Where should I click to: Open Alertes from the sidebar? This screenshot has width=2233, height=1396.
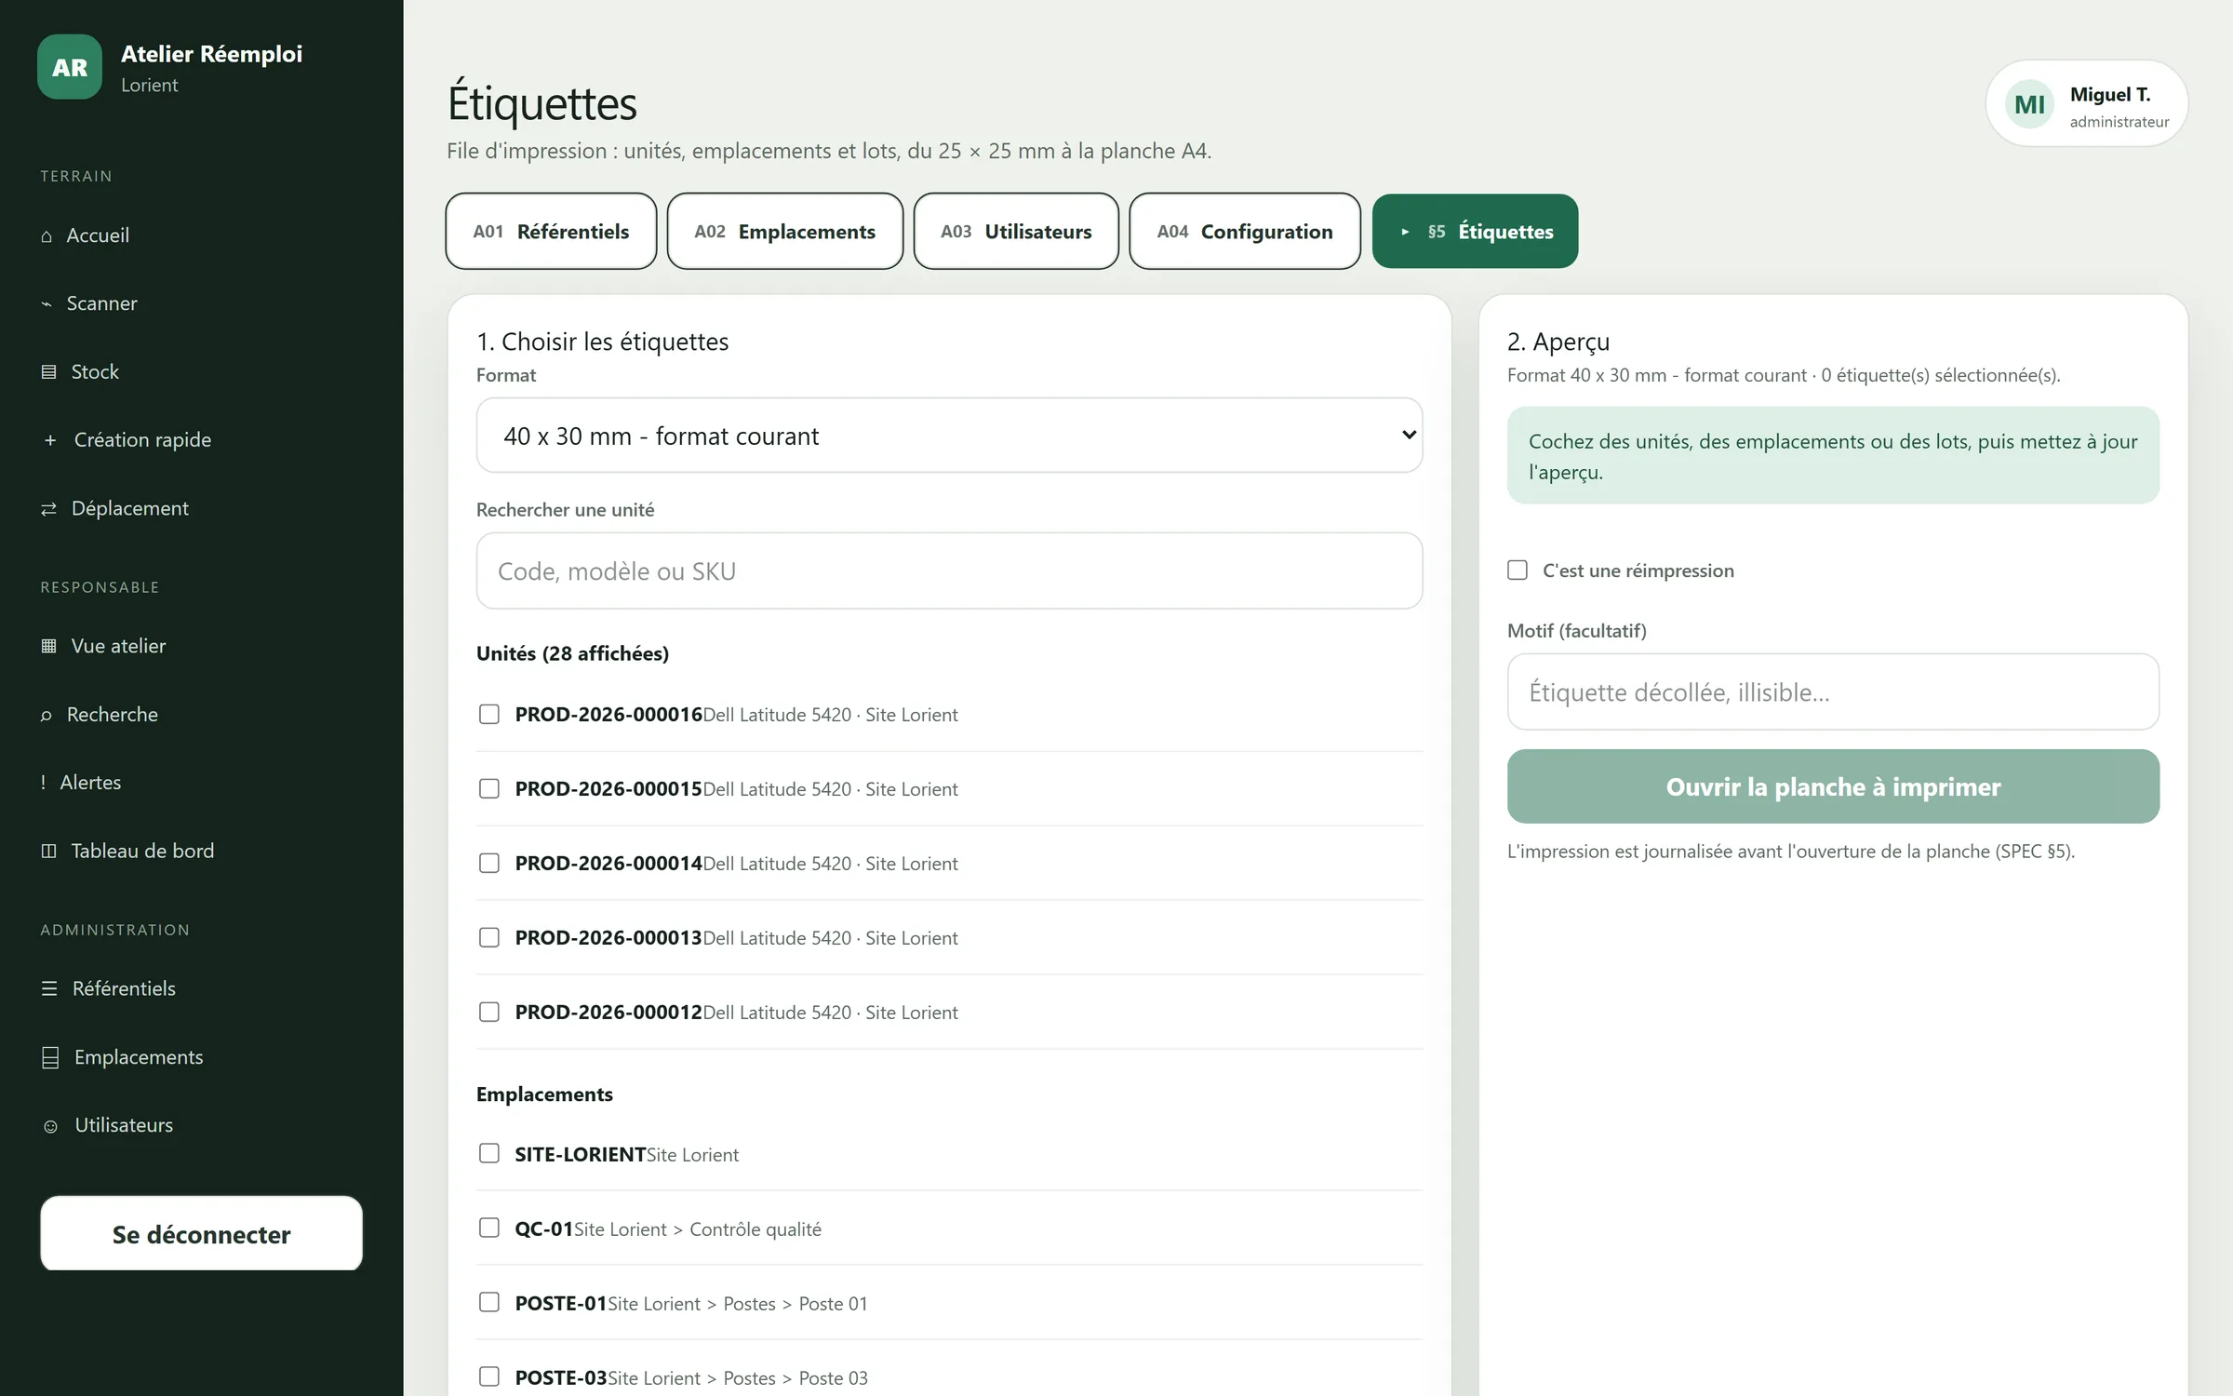coord(201,783)
